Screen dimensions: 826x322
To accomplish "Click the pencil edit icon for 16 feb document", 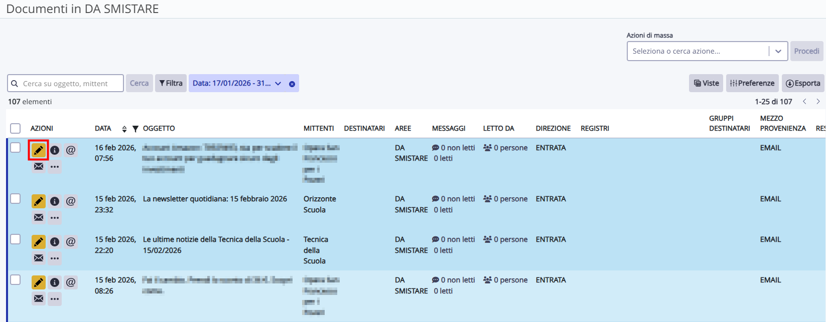I will point(39,150).
